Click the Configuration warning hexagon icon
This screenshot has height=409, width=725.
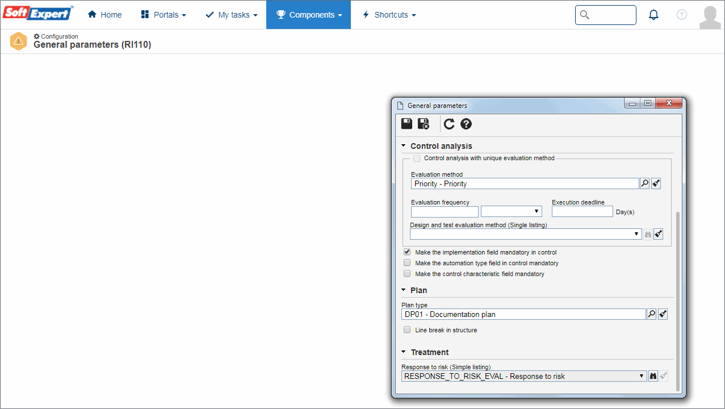coord(19,41)
